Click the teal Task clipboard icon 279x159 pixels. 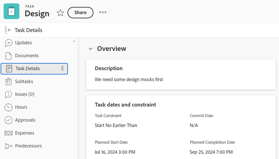click(x=12, y=11)
